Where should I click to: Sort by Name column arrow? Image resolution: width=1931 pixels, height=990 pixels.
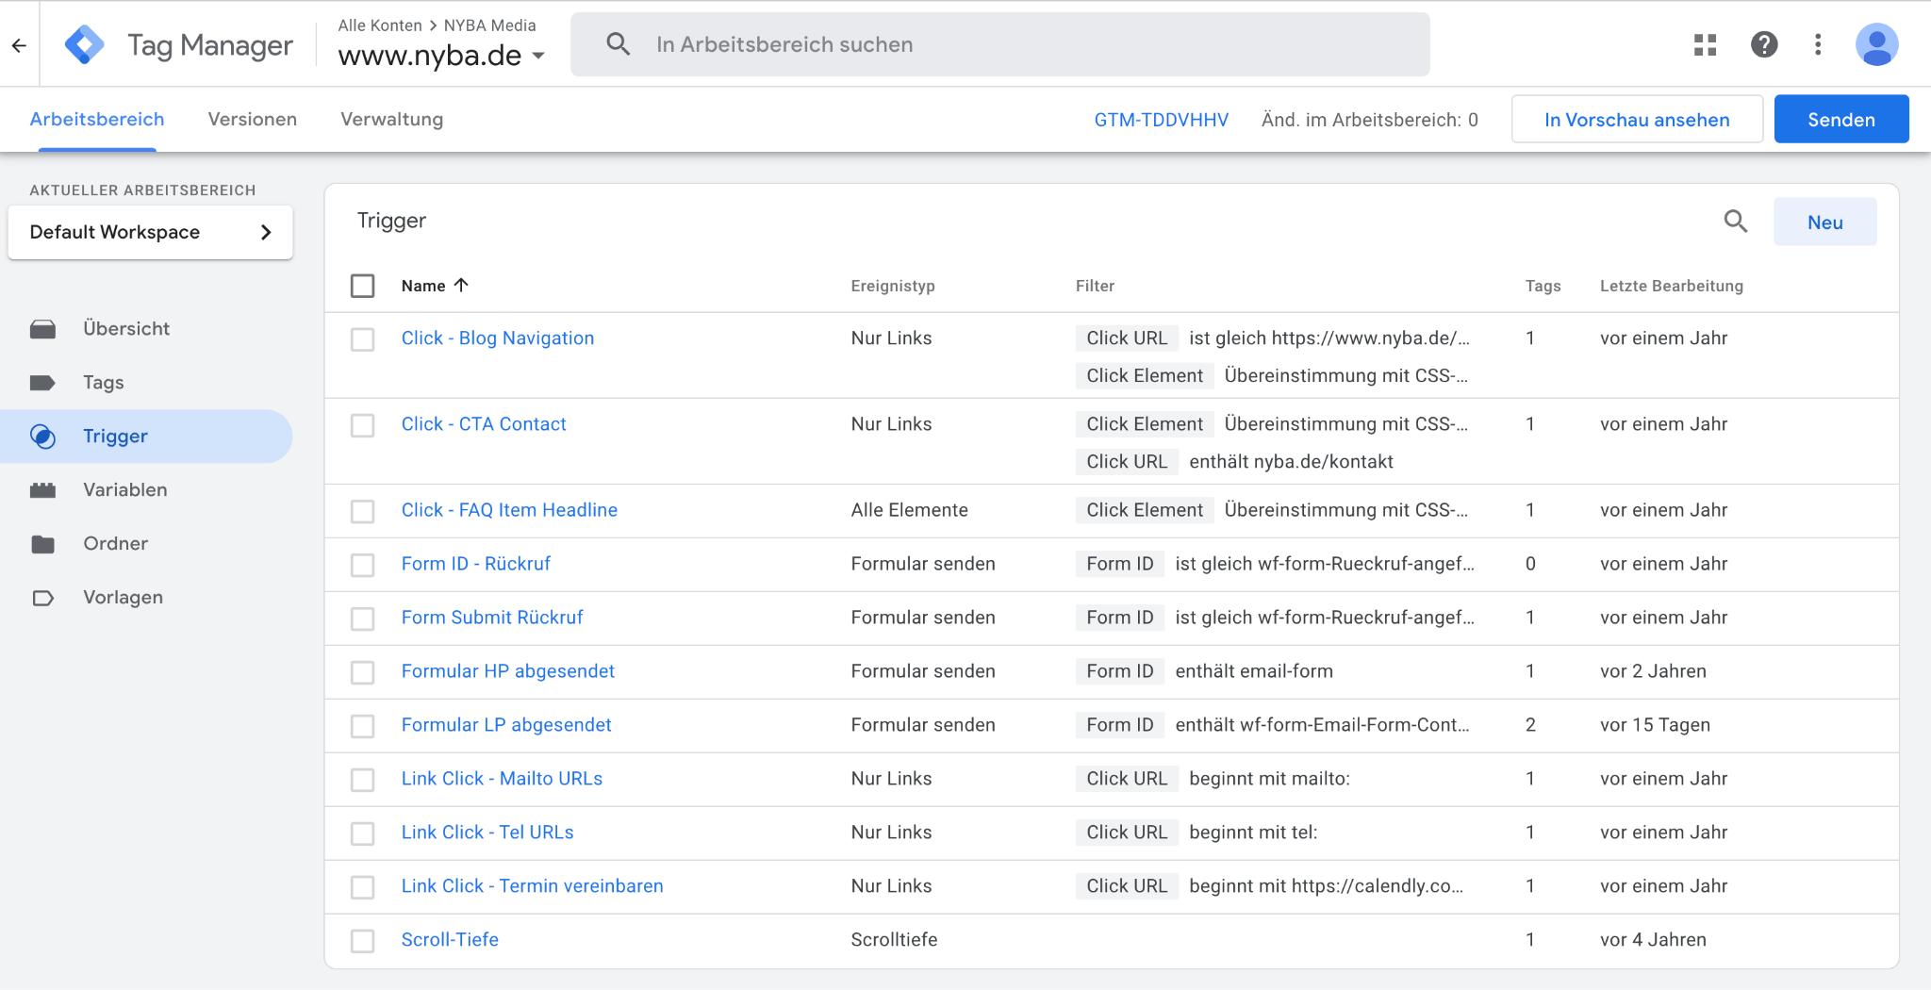point(461,285)
